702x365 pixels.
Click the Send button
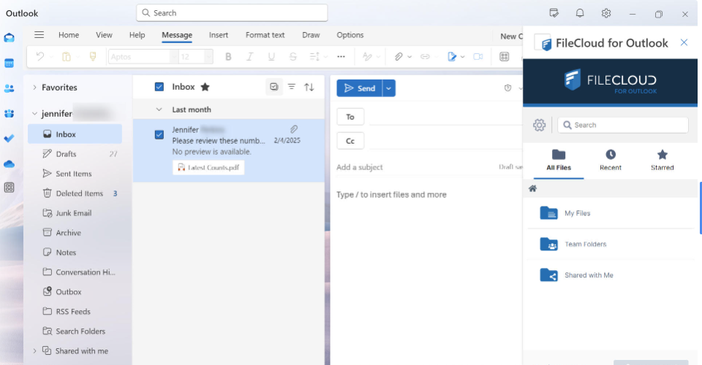359,88
